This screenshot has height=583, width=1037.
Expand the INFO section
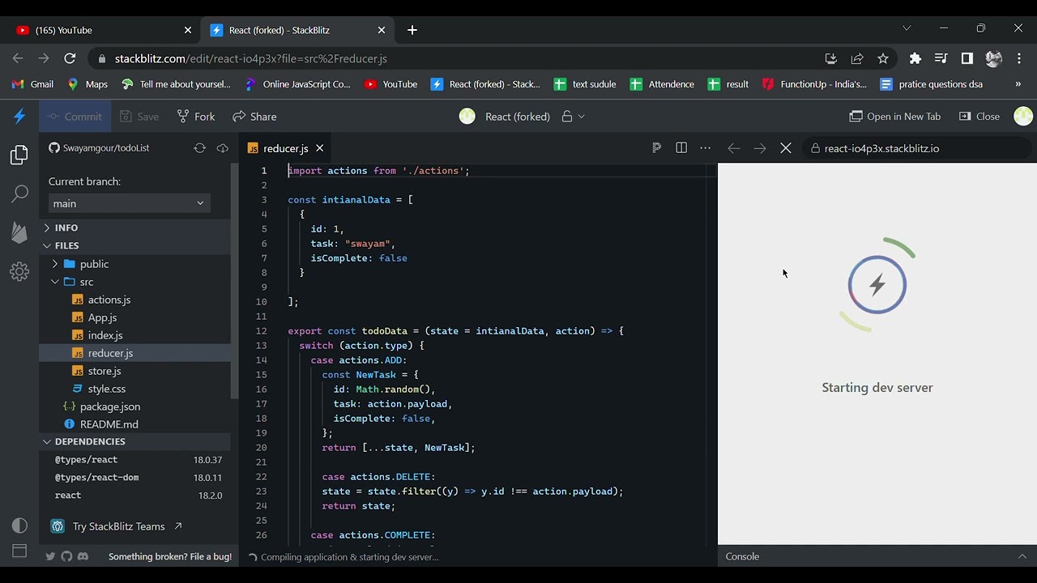coord(134,228)
